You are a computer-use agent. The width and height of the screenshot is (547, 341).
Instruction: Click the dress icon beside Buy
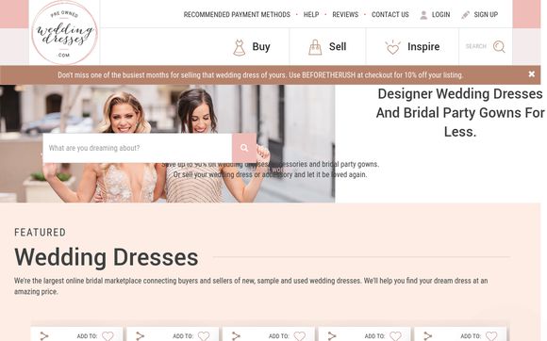240,48
